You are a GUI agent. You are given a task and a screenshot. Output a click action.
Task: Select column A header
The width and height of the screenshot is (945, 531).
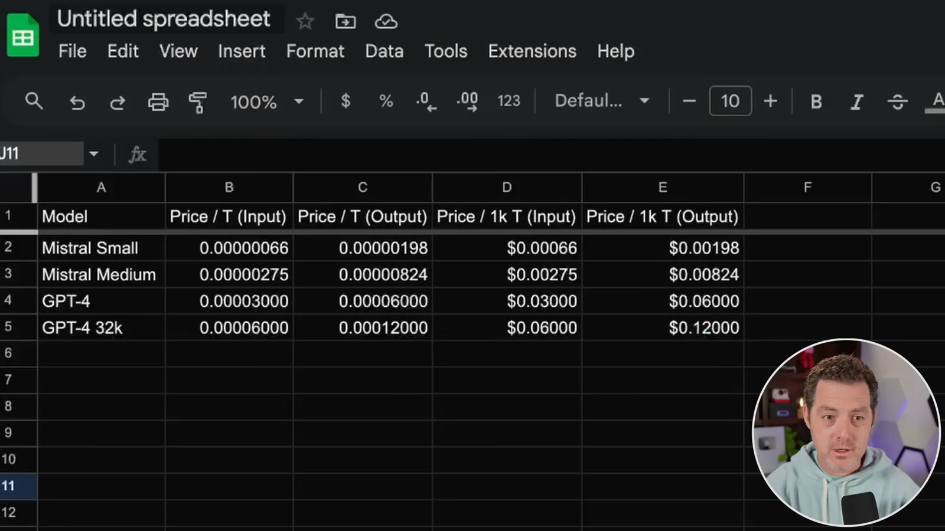pyautogui.click(x=101, y=188)
